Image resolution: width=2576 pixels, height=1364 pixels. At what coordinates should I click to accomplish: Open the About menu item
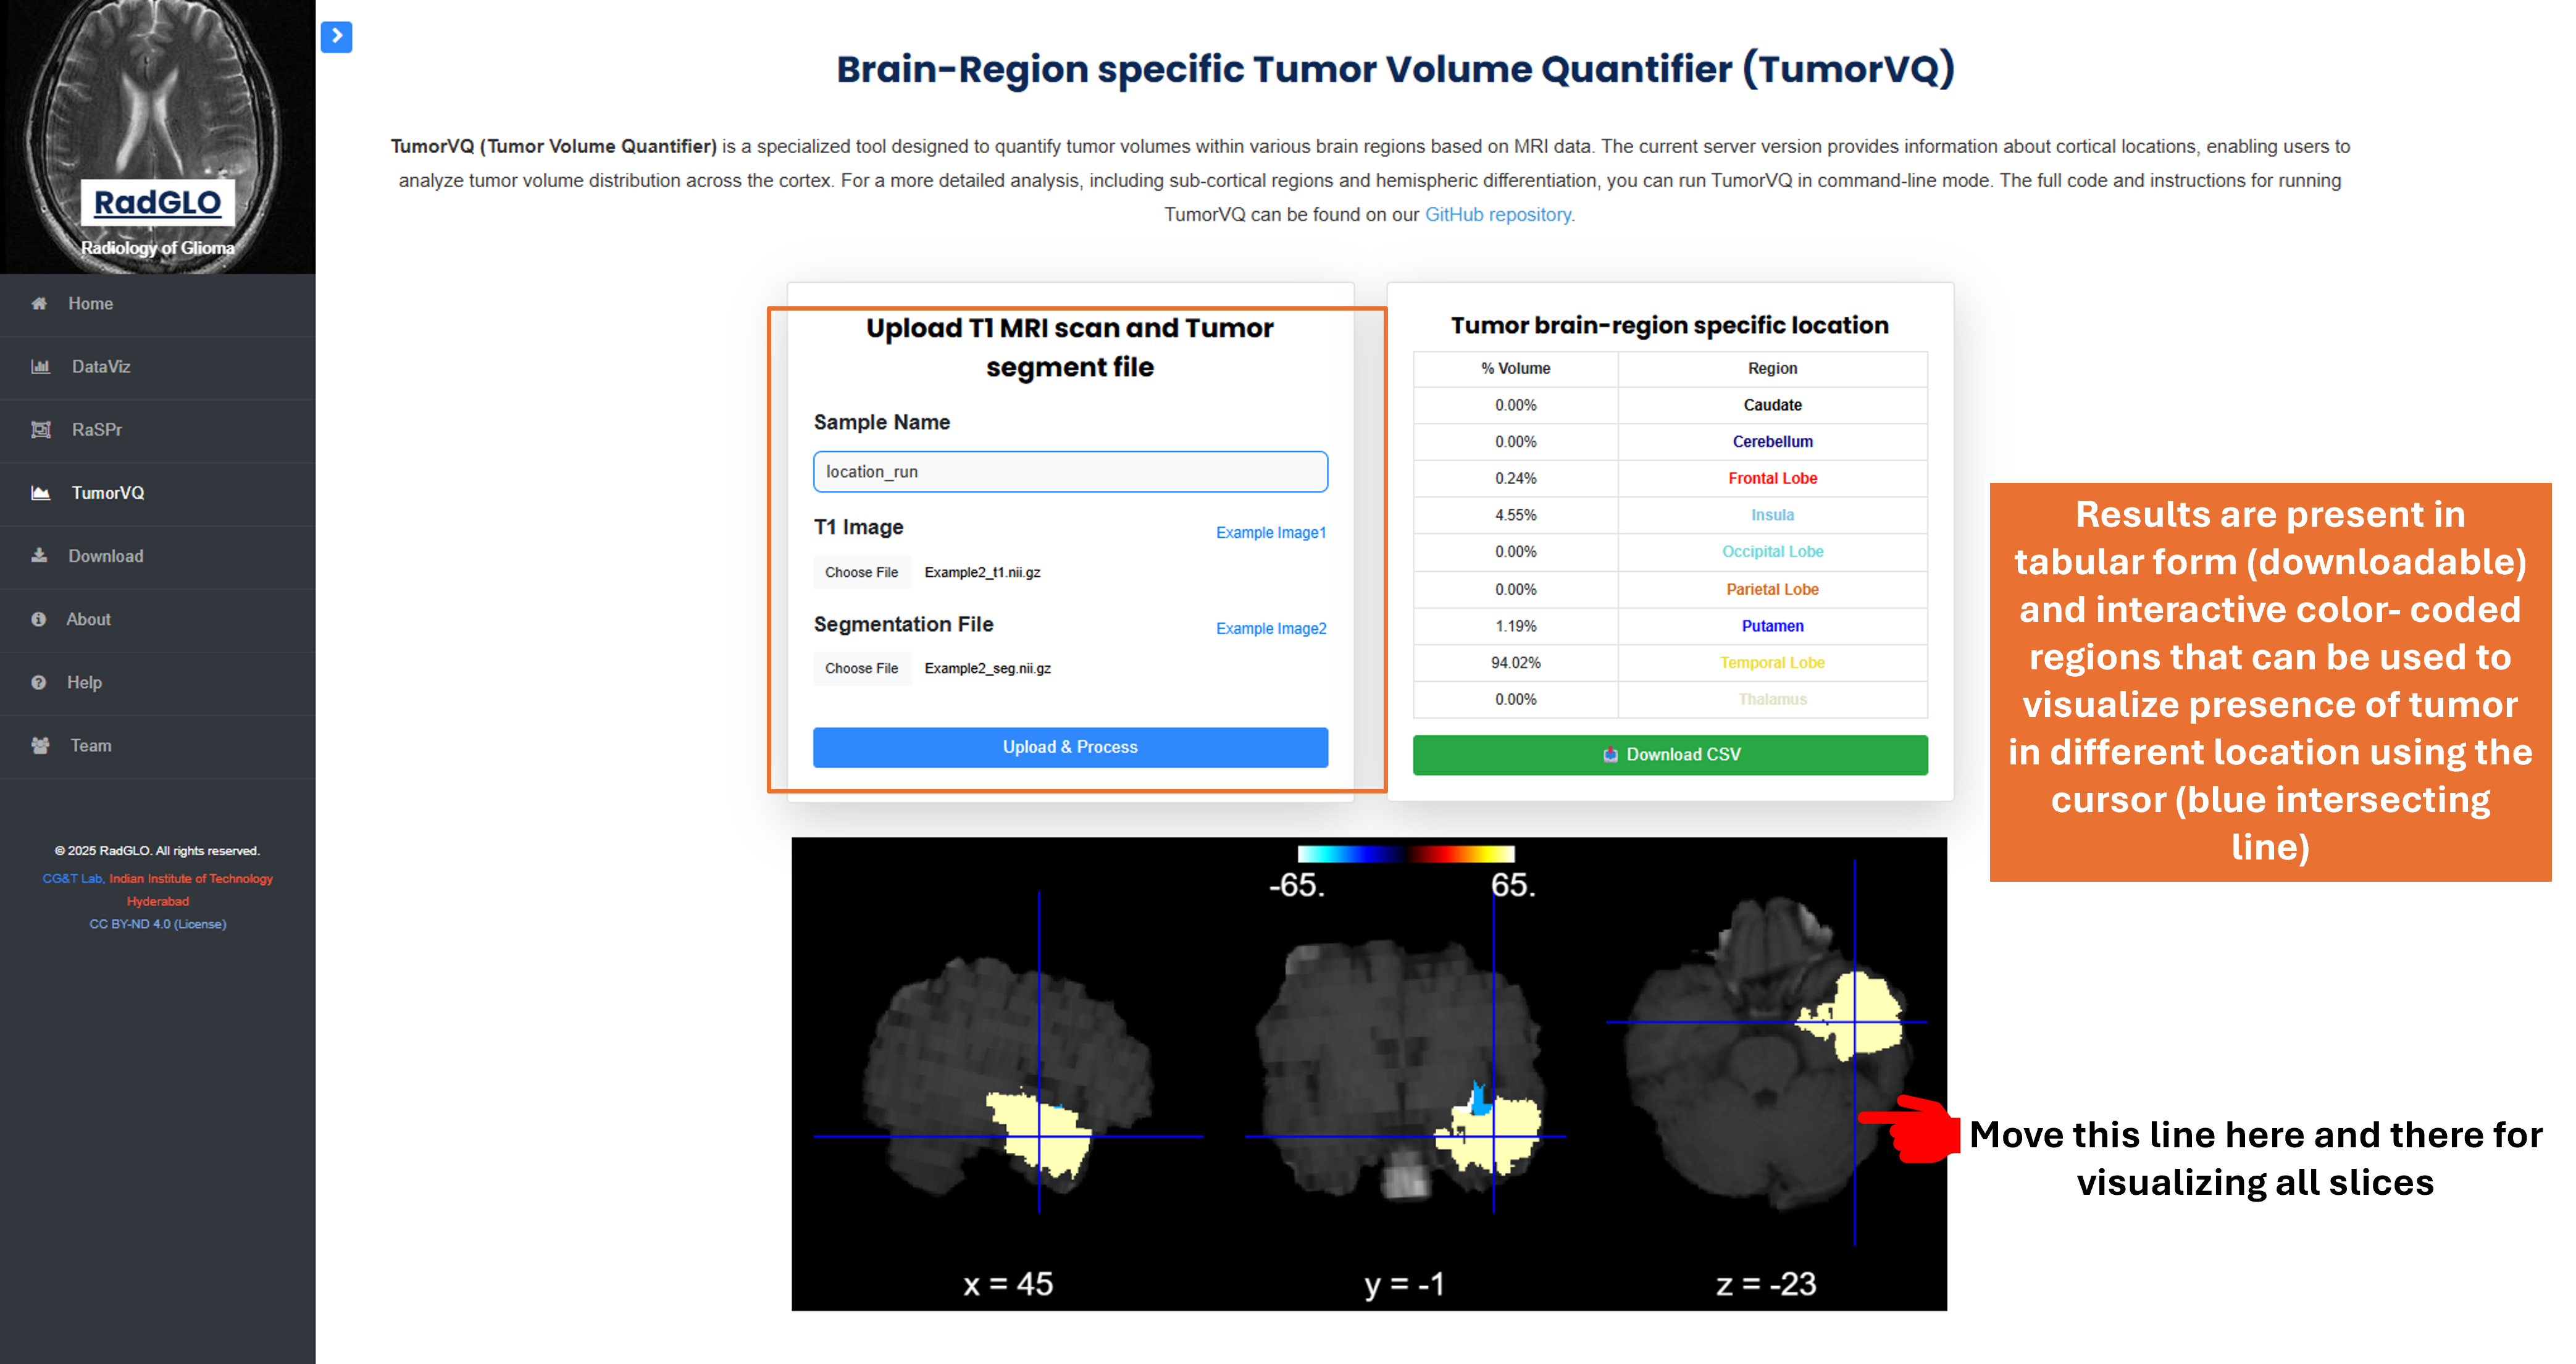click(158, 619)
